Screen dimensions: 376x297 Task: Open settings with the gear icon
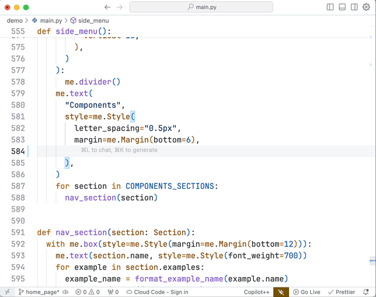[366, 7]
